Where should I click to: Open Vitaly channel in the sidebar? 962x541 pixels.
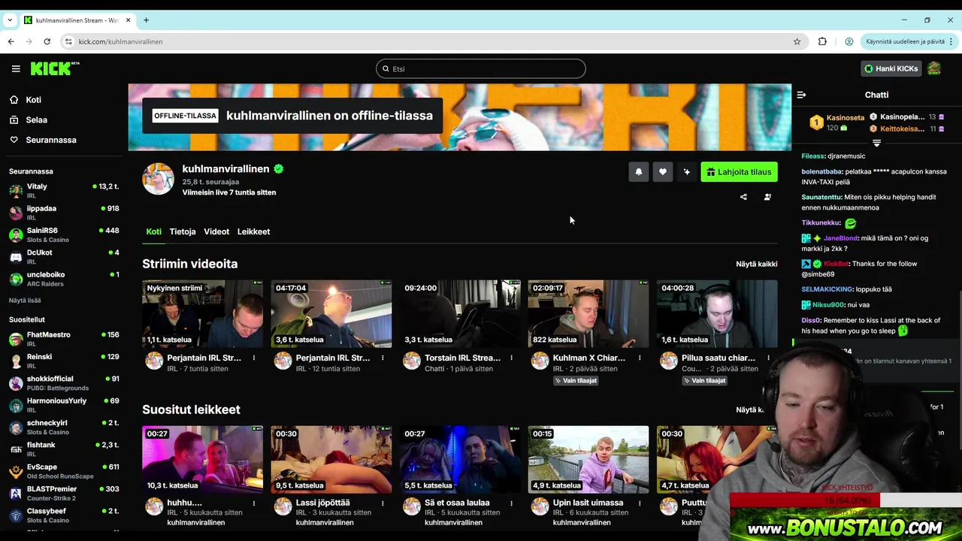pos(64,191)
